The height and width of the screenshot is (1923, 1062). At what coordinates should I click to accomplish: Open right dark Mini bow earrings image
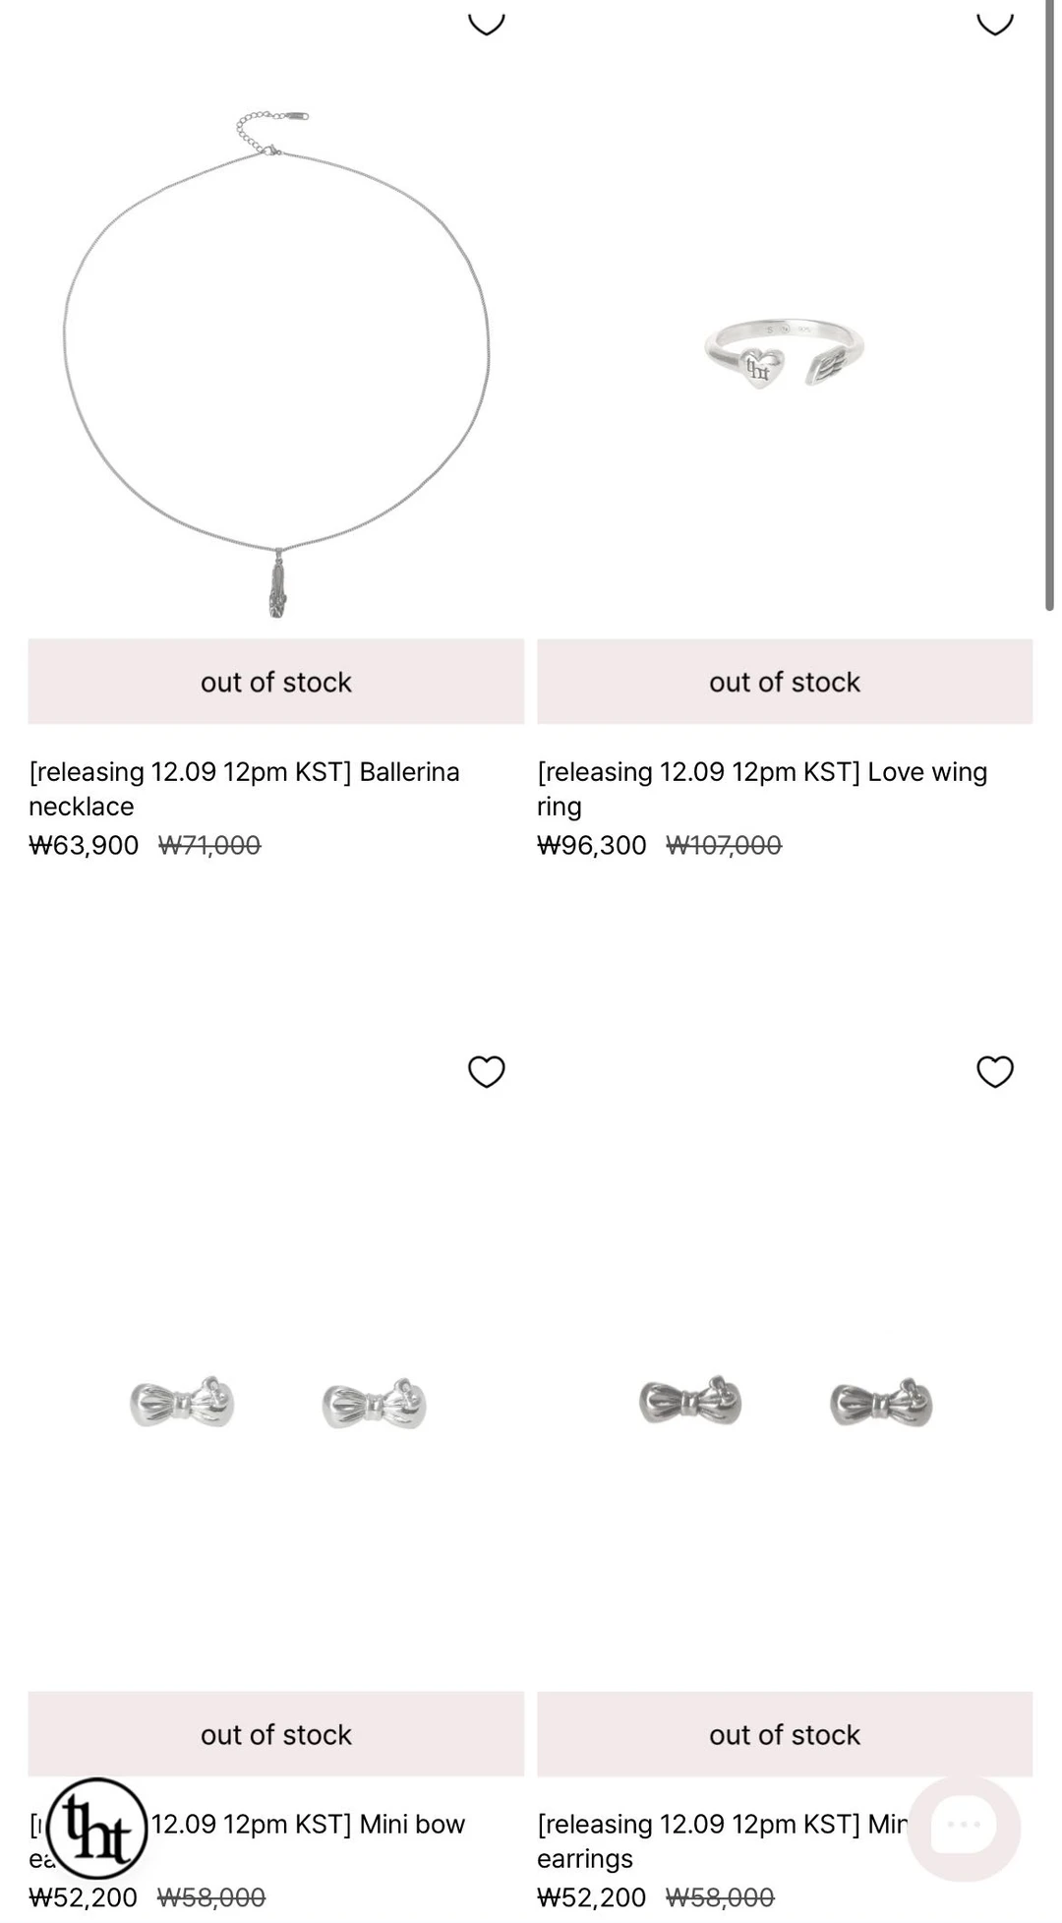coord(784,1402)
